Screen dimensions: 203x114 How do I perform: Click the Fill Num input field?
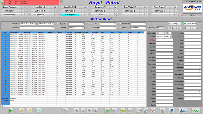164,40
